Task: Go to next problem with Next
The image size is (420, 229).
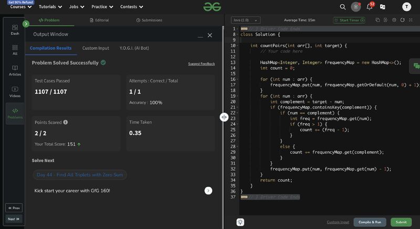Action: tap(14, 219)
